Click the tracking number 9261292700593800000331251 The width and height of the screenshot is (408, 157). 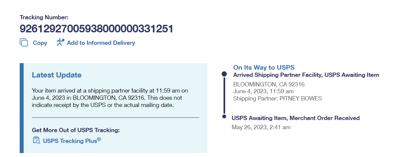click(96, 29)
